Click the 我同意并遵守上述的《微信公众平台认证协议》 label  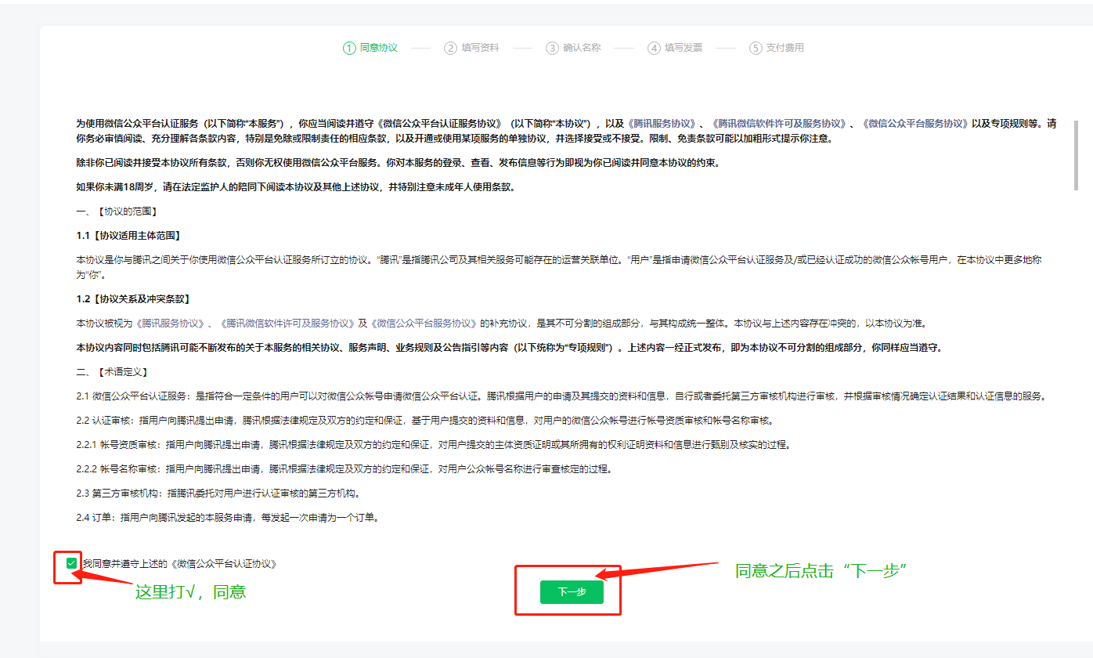pyautogui.click(x=179, y=564)
